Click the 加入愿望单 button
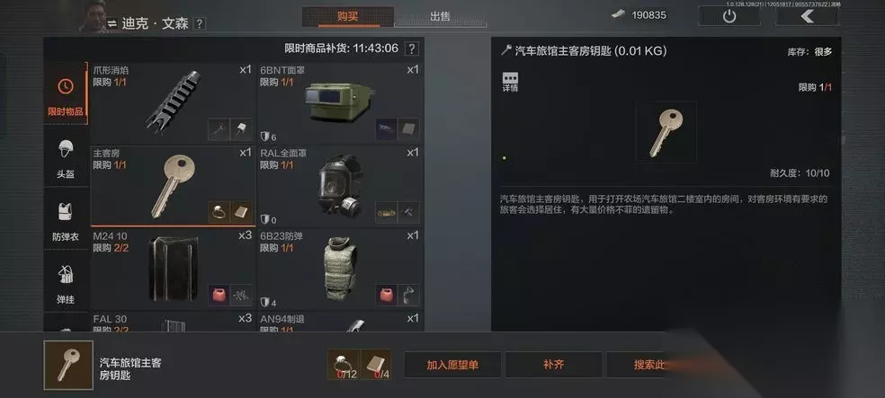The width and height of the screenshot is (885, 398). coord(452,365)
